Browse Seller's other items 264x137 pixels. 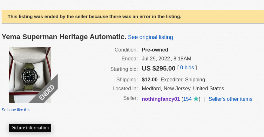[230, 99]
